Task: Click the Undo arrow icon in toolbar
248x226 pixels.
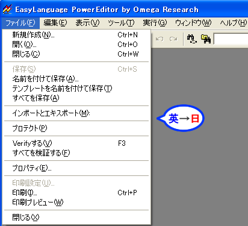Action: (x=160, y=39)
